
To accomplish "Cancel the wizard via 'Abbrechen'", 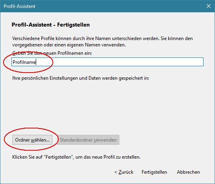I will 188,172.
